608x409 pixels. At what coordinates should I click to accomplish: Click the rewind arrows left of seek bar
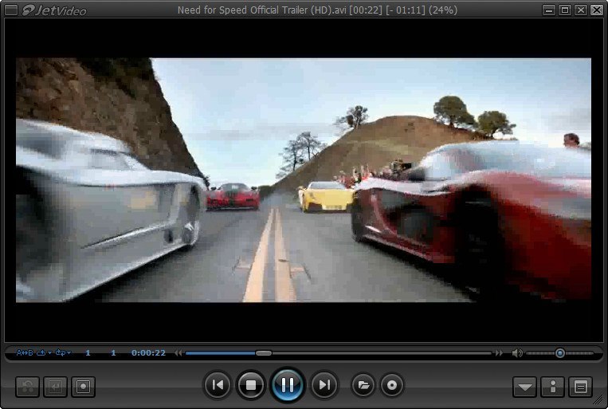pos(178,352)
